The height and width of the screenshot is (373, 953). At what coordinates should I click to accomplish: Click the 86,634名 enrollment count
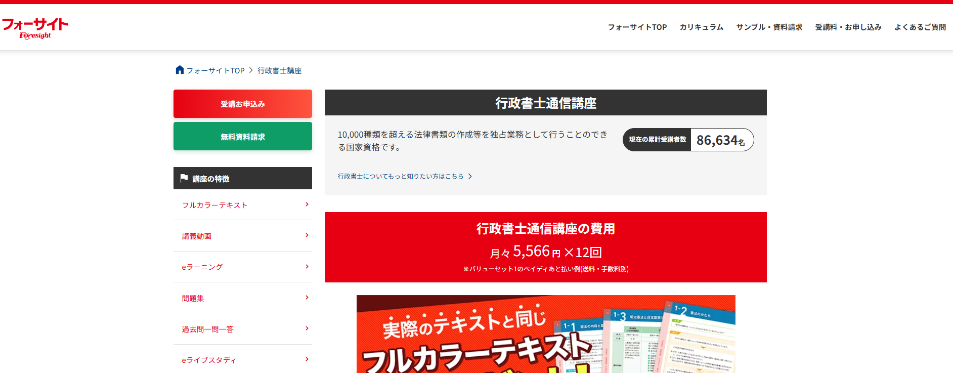click(721, 140)
